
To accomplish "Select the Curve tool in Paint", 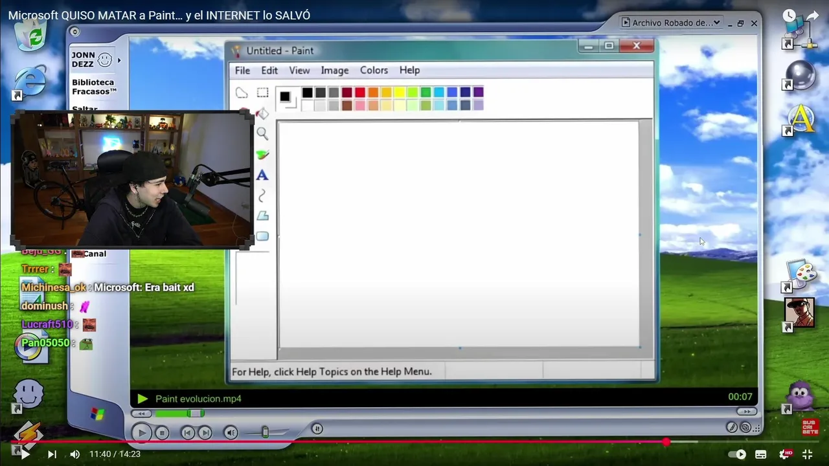I will click(x=262, y=195).
